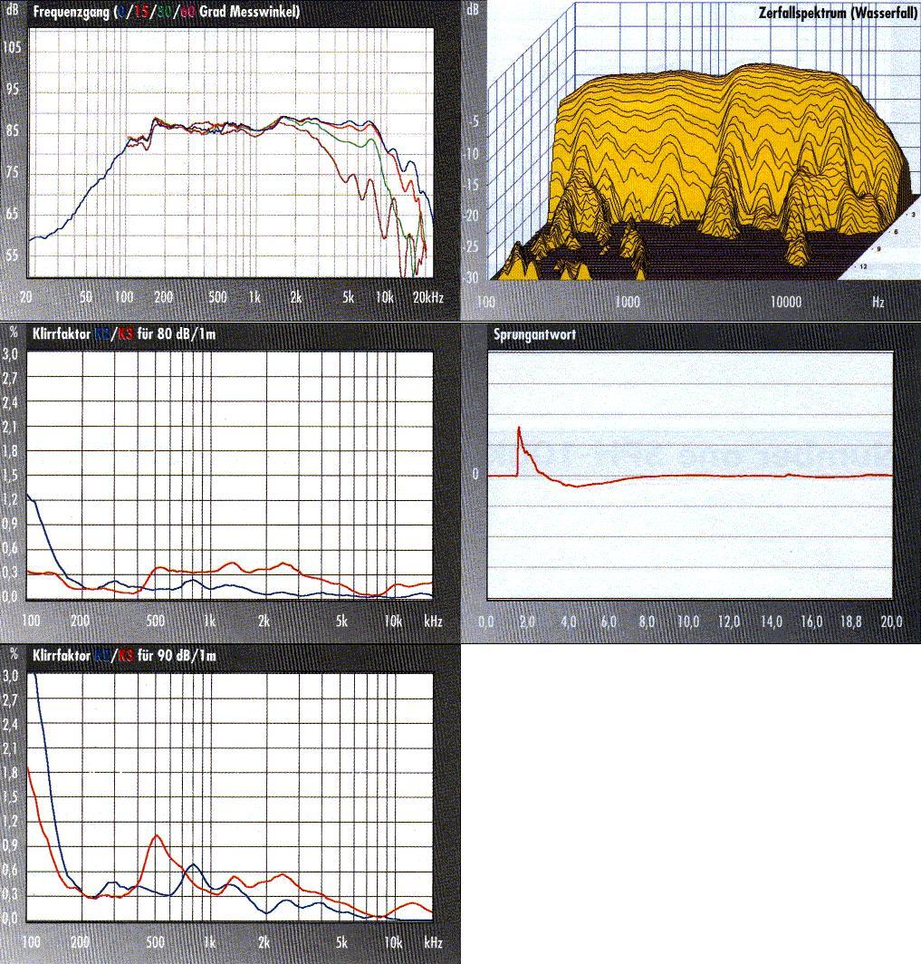Click the 10,0 label on Sprungantwort time axis
This screenshot has height=964, width=921.
(x=688, y=622)
